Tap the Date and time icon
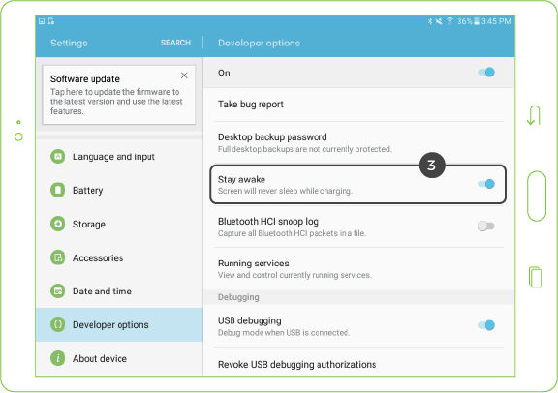The image size is (558, 393). (58, 291)
